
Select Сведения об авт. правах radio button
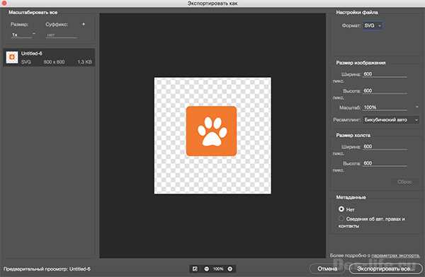point(341,218)
